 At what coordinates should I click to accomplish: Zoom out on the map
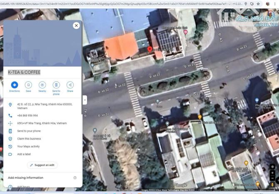pyautogui.click(x=272, y=179)
